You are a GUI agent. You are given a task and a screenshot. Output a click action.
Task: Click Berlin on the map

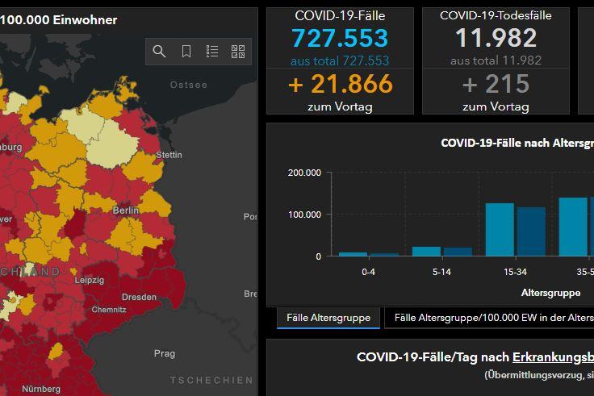(x=127, y=211)
